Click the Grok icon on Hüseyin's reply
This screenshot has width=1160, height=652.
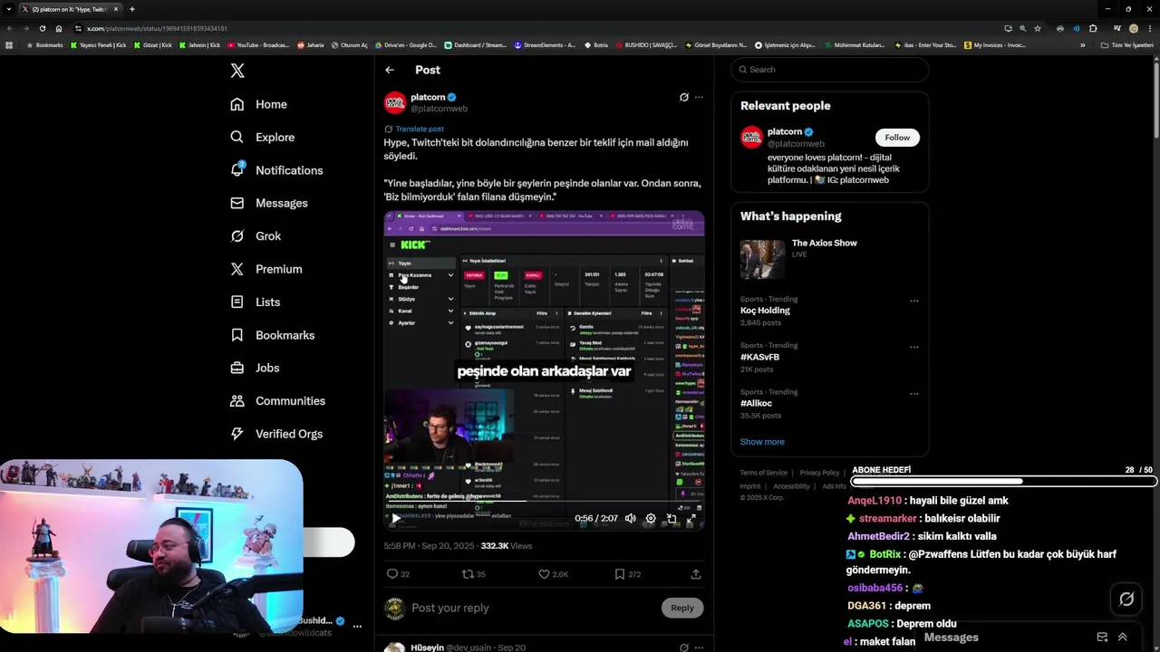tap(684, 647)
